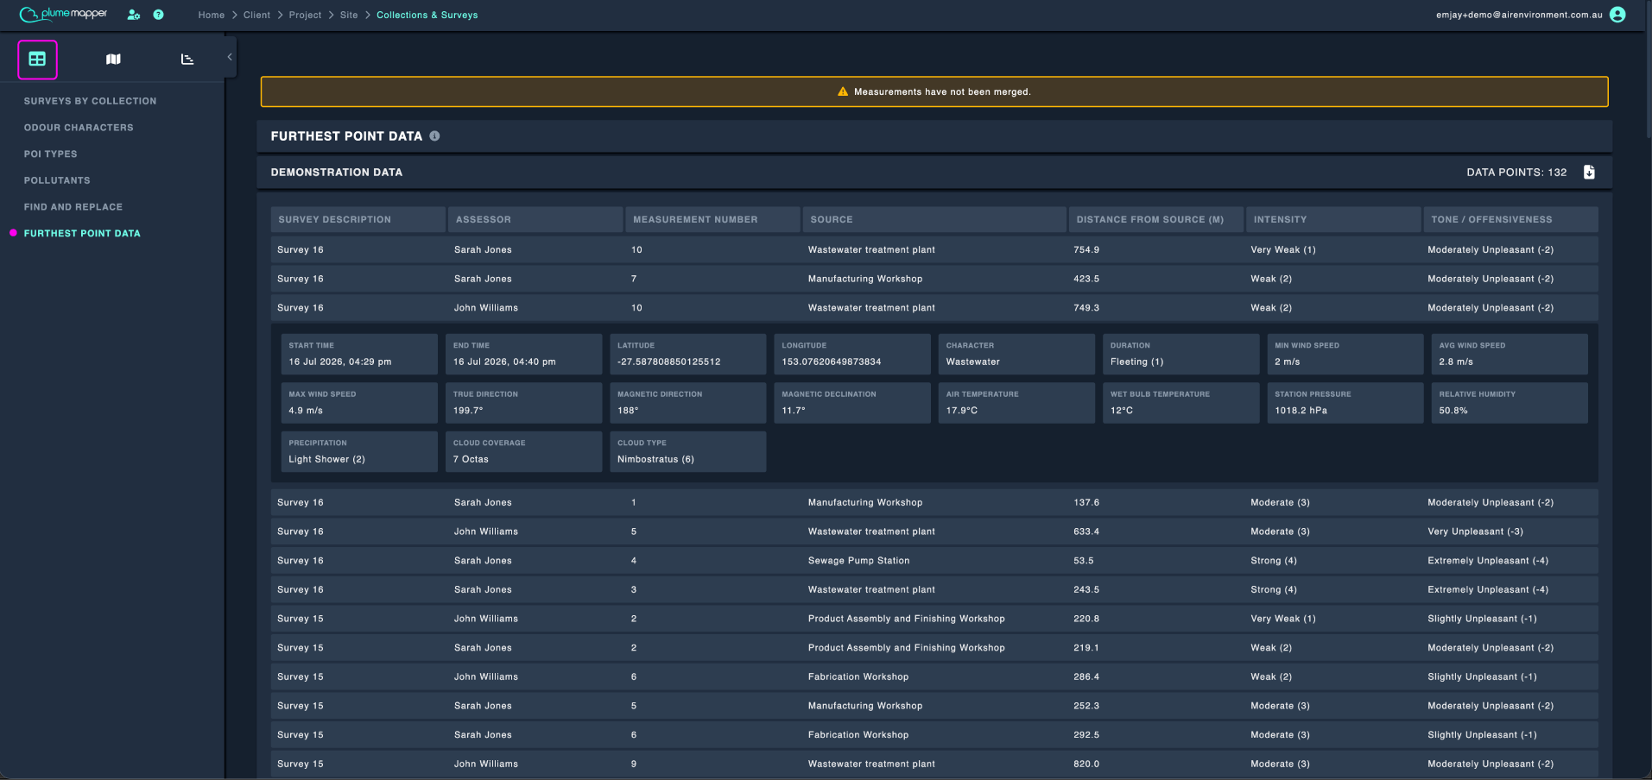This screenshot has height=780, width=1652.
Task: Expand the Manufacturing Workshop 137.6 row
Action: 934,502
